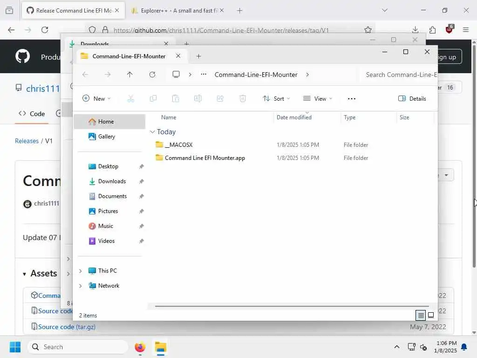Open the New dropdown in Explorer toolbar
The image size is (477, 358).
(96, 99)
